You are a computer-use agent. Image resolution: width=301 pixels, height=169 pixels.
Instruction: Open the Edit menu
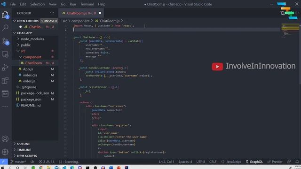click(23, 4)
